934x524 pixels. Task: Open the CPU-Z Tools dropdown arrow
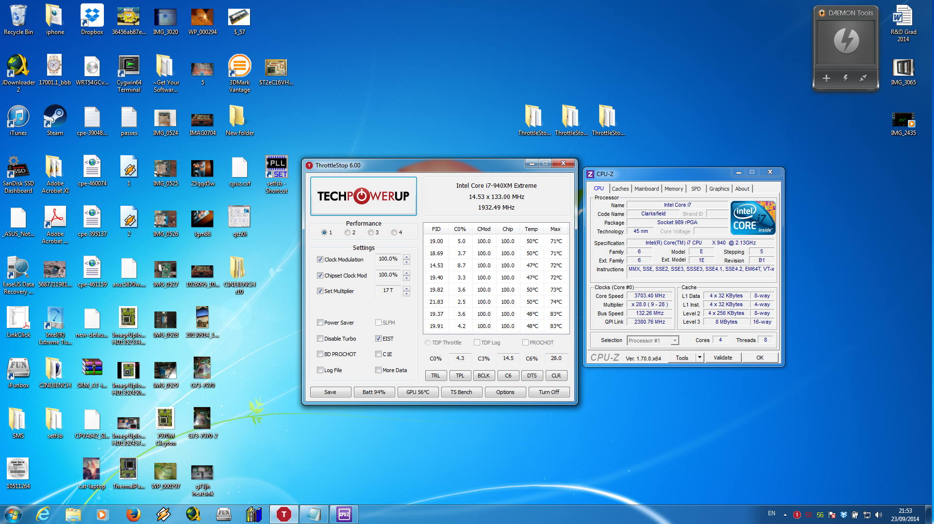700,358
